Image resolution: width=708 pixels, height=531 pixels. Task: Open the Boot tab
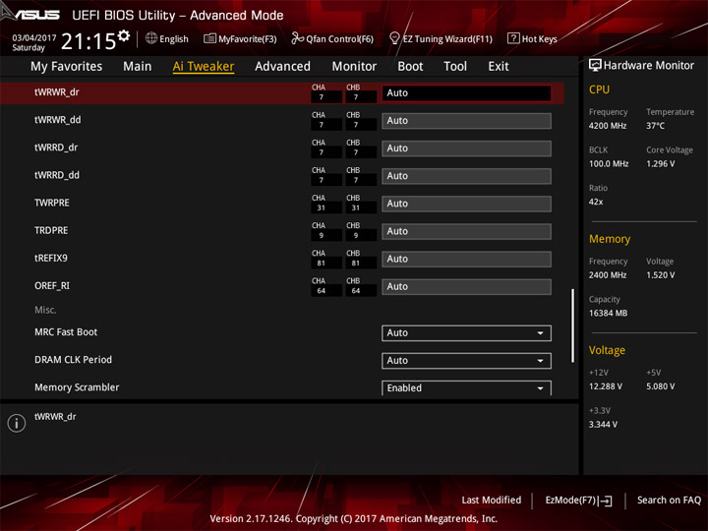click(x=410, y=67)
